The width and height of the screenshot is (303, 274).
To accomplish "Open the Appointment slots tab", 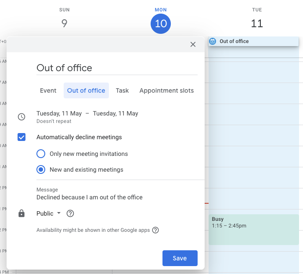I will pos(166,90).
